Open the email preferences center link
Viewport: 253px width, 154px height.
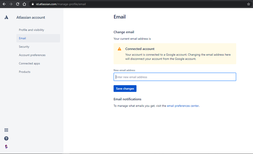pos(183,106)
